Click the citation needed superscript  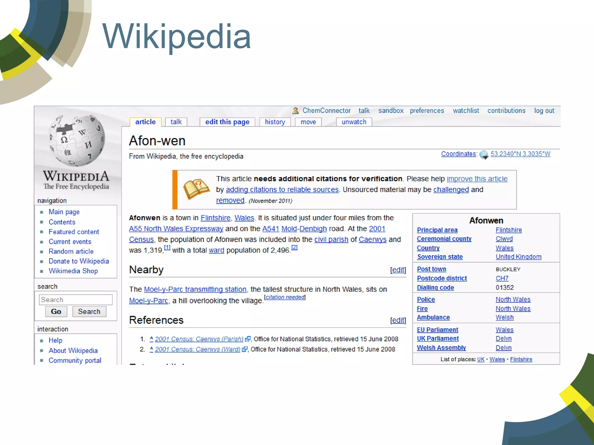(285, 297)
